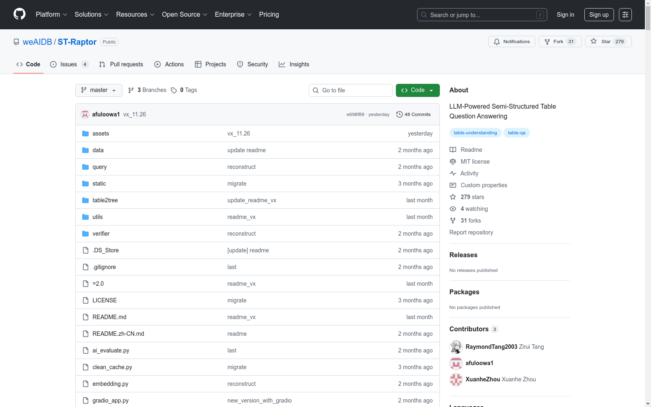Expand the Open Source menu
The height and width of the screenshot is (407, 651).
click(185, 15)
